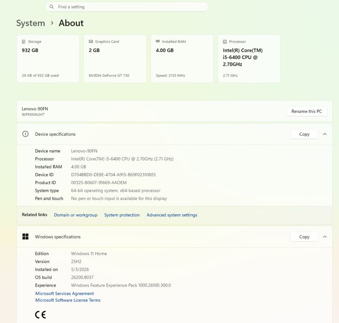The image size is (339, 323).
Task: Click the 'OS build' label
Action: coord(43,277)
